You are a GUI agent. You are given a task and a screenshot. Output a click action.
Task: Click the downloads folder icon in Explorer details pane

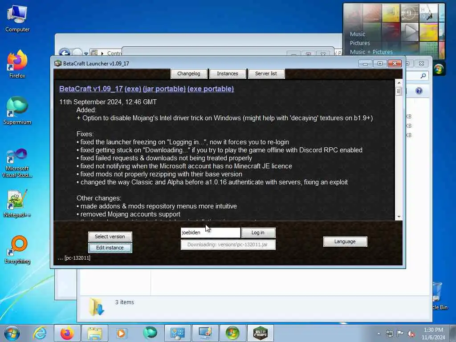point(97,306)
